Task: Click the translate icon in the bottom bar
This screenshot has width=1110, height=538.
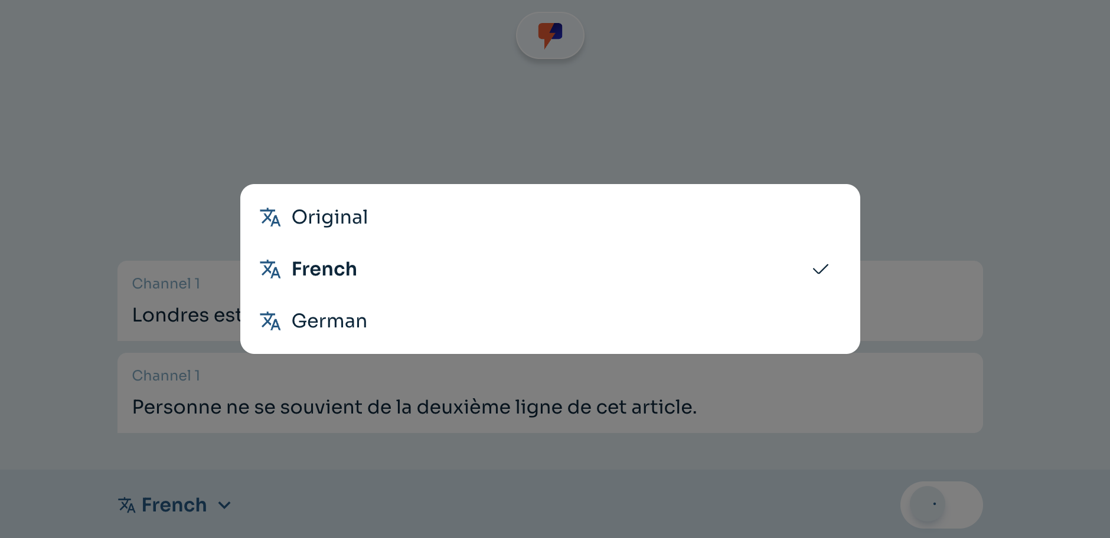Action: pyautogui.click(x=128, y=504)
